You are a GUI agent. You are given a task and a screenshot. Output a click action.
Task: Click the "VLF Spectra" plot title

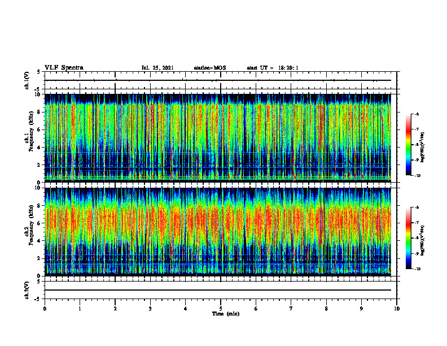pos(64,68)
